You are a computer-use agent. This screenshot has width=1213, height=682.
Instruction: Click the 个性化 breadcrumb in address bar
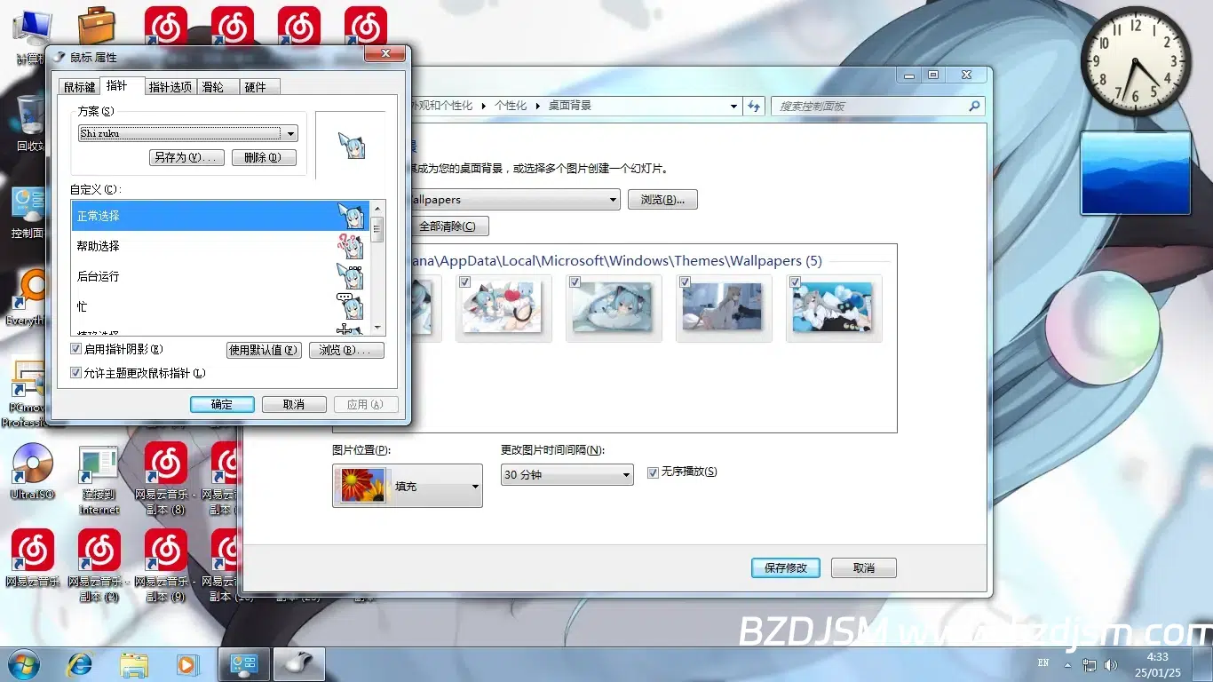click(x=511, y=106)
